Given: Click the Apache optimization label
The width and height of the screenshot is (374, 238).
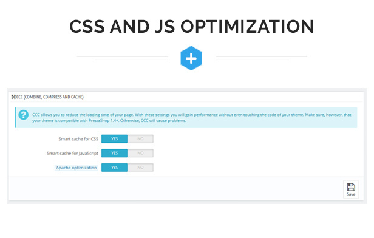Looking at the screenshot, I should point(76,168).
